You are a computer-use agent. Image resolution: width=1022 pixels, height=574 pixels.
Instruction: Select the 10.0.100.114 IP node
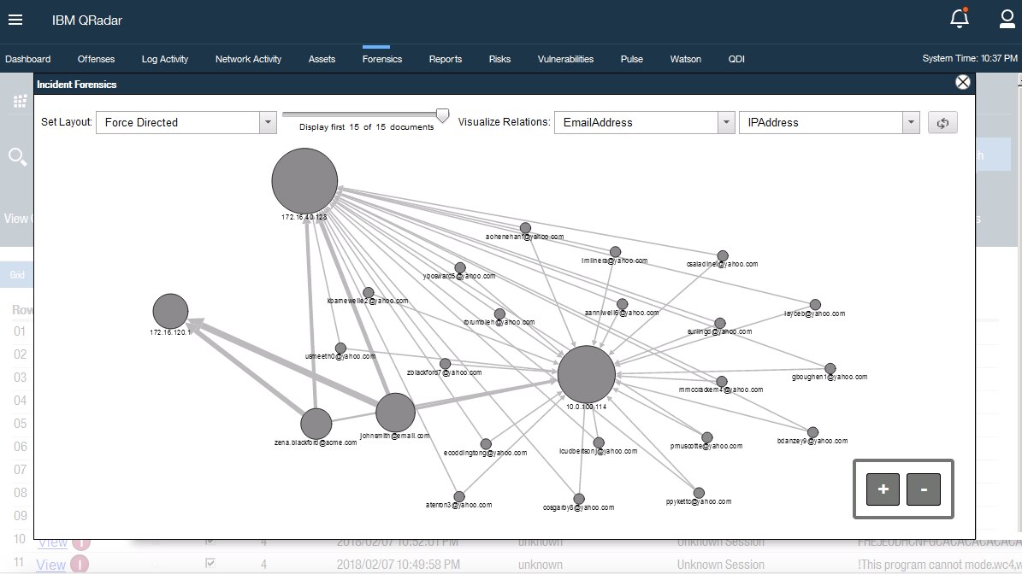point(587,374)
